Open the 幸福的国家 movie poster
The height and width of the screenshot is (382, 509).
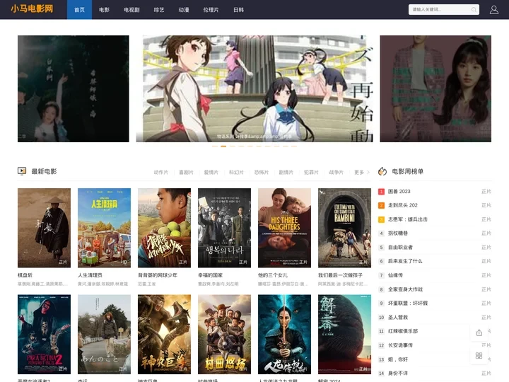click(x=224, y=228)
